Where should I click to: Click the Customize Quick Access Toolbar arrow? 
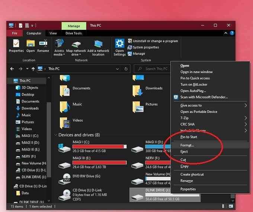[x=32, y=26]
